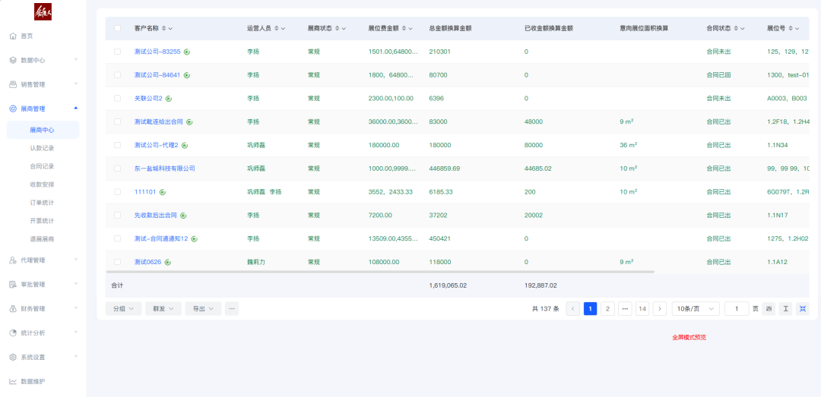821x397 pixels.
Task: Click the green icon beside 测试公司-83255
Action: (x=187, y=52)
